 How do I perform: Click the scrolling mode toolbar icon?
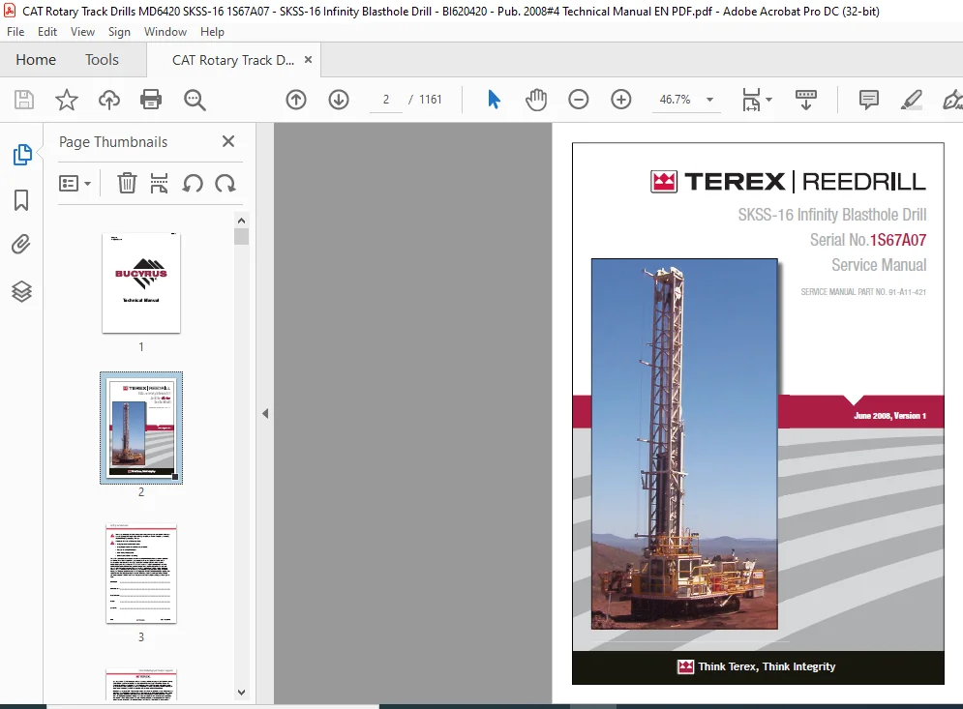pyautogui.click(x=806, y=100)
